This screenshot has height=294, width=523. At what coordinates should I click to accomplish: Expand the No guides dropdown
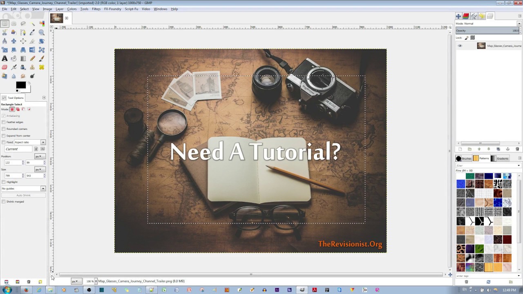click(43, 188)
